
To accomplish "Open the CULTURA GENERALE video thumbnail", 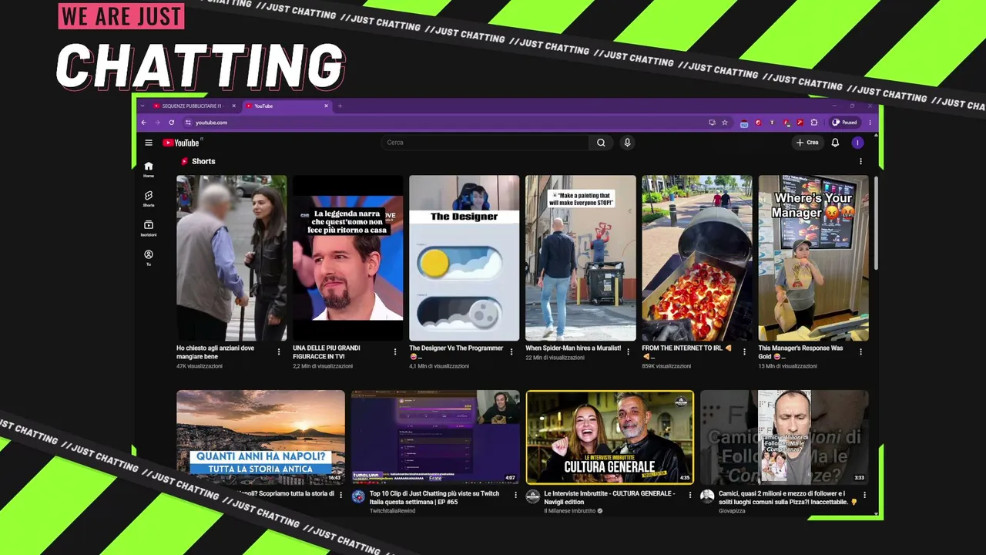I will (610, 437).
